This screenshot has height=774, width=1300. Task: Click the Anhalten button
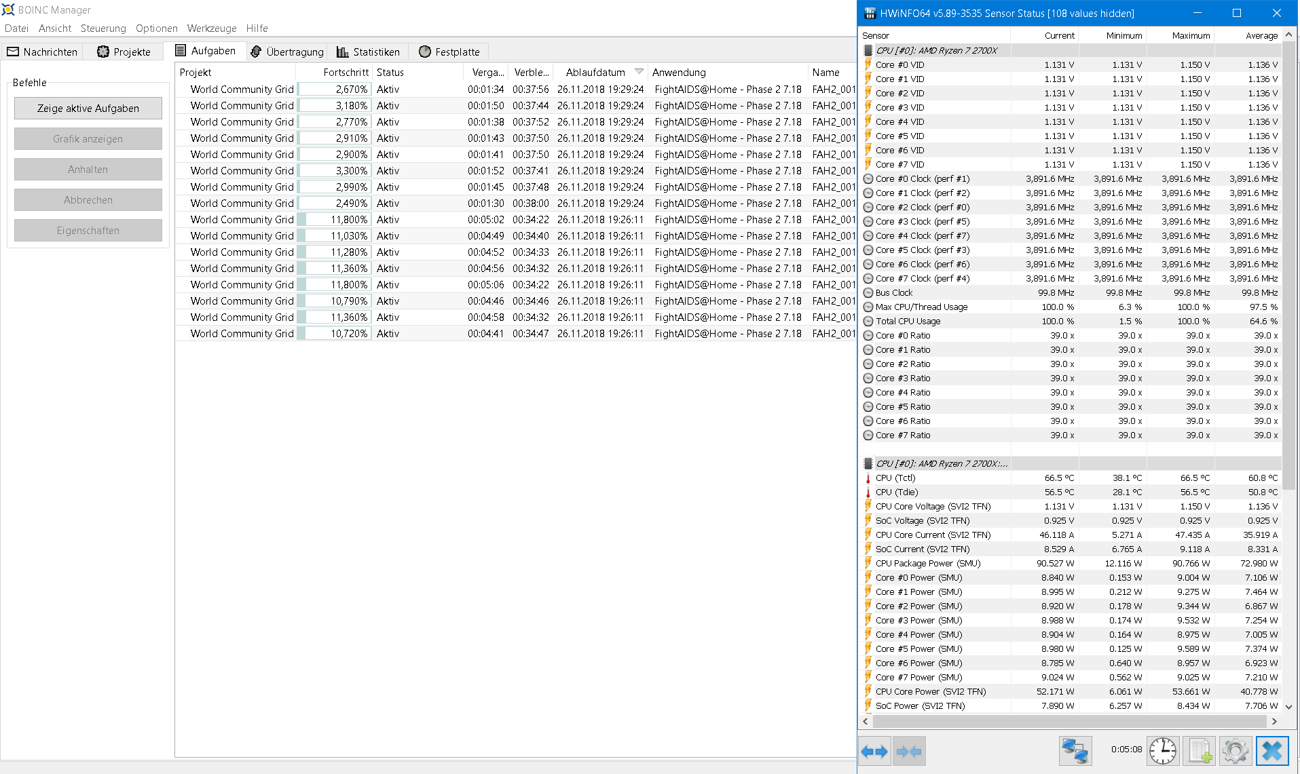[x=88, y=170]
